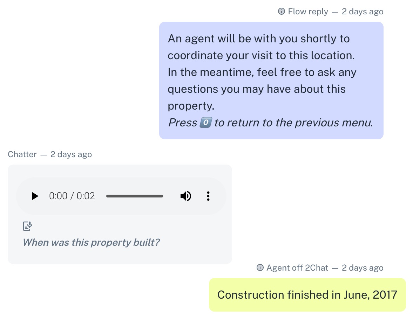
Task: Click the "An agent will be with you shortly" text
Action: point(259,39)
